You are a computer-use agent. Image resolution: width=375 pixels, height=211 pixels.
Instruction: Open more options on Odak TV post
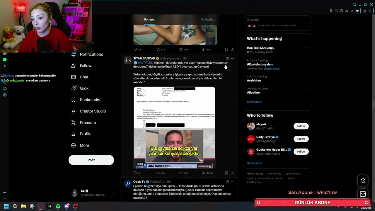pyautogui.click(x=233, y=182)
